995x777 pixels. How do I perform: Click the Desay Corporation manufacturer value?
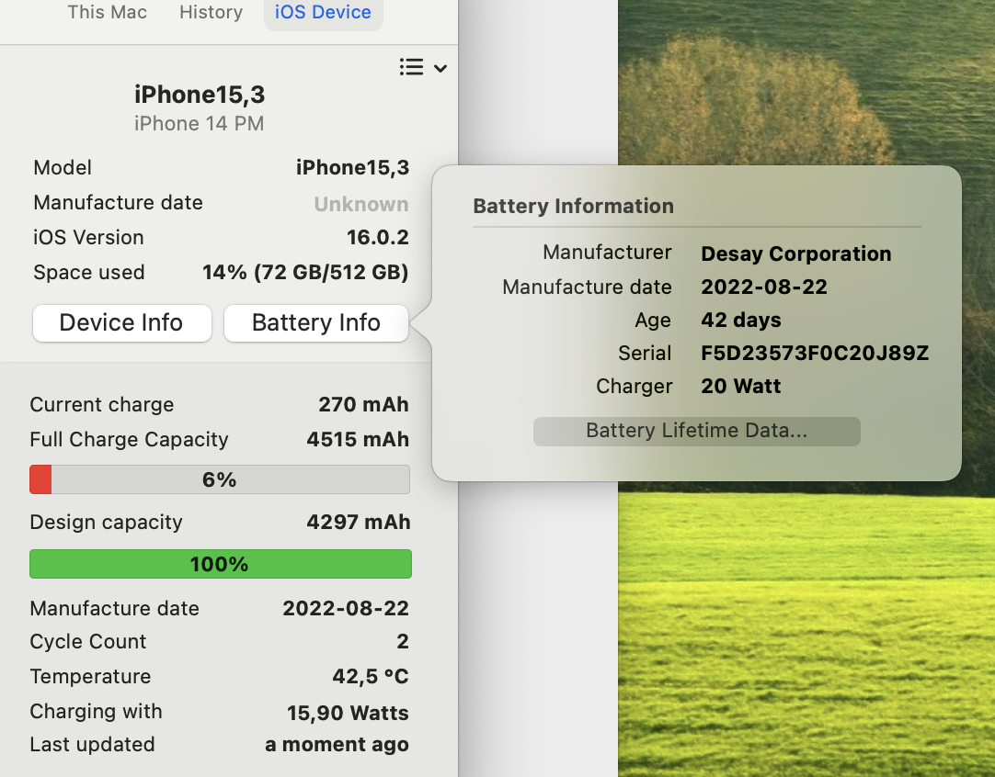pyautogui.click(x=796, y=253)
